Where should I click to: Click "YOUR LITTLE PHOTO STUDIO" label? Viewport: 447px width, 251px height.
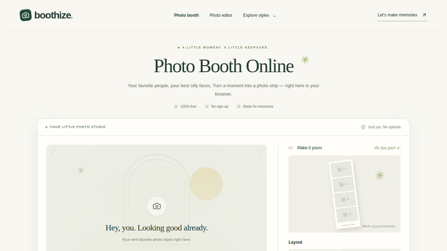[x=78, y=127]
